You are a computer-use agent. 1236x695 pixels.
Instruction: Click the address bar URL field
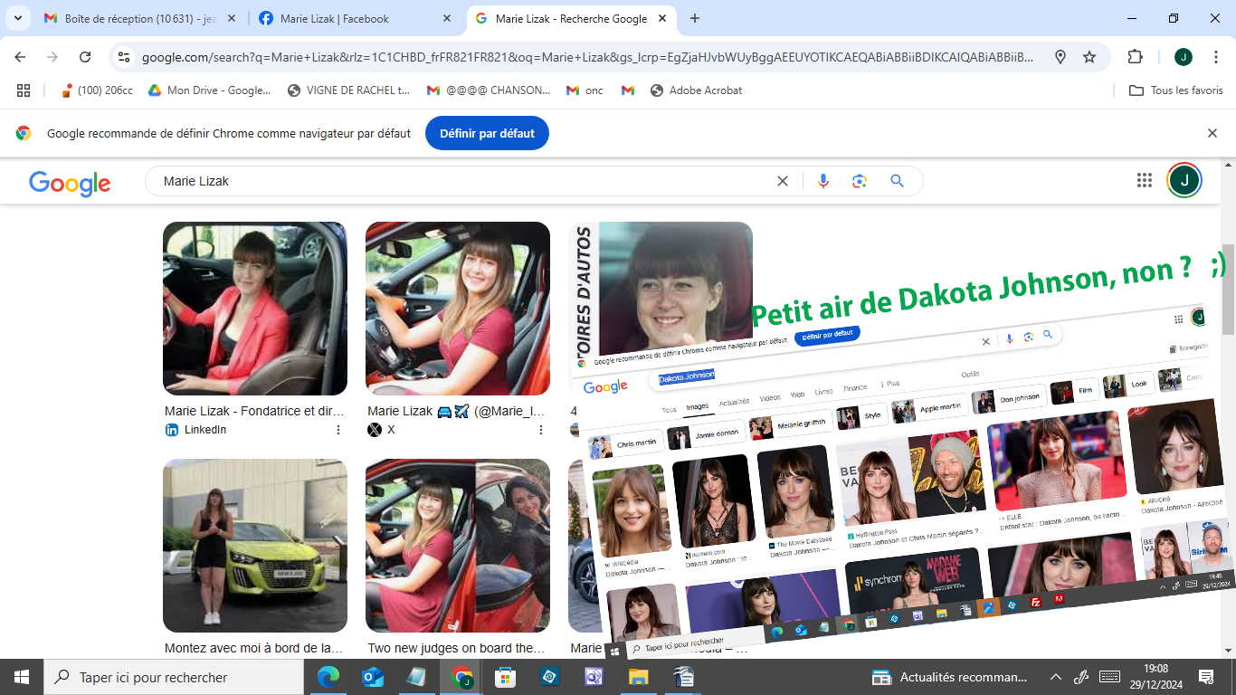pos(588,57)
